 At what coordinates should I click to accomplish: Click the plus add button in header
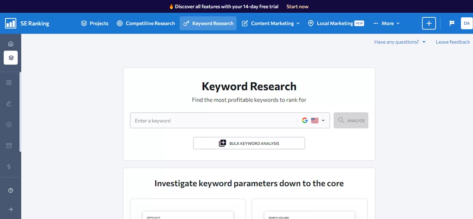click(x=429, y=23)
